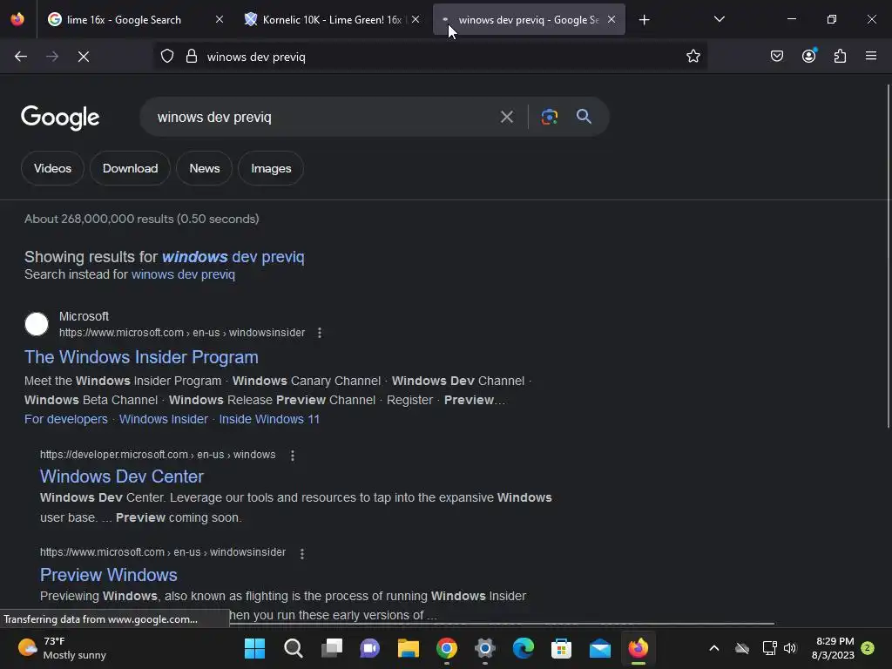
Task: Search instead for winows dev previq
Action: click(183, 274)
